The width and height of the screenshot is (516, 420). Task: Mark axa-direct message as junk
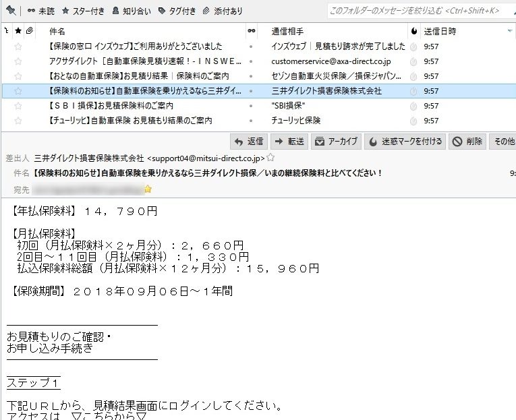[x=413, y=62]
